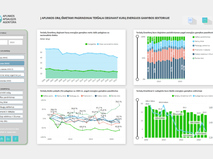
Task: Open the LinkedIn icon in sidebar
Action: click(8, 139)
